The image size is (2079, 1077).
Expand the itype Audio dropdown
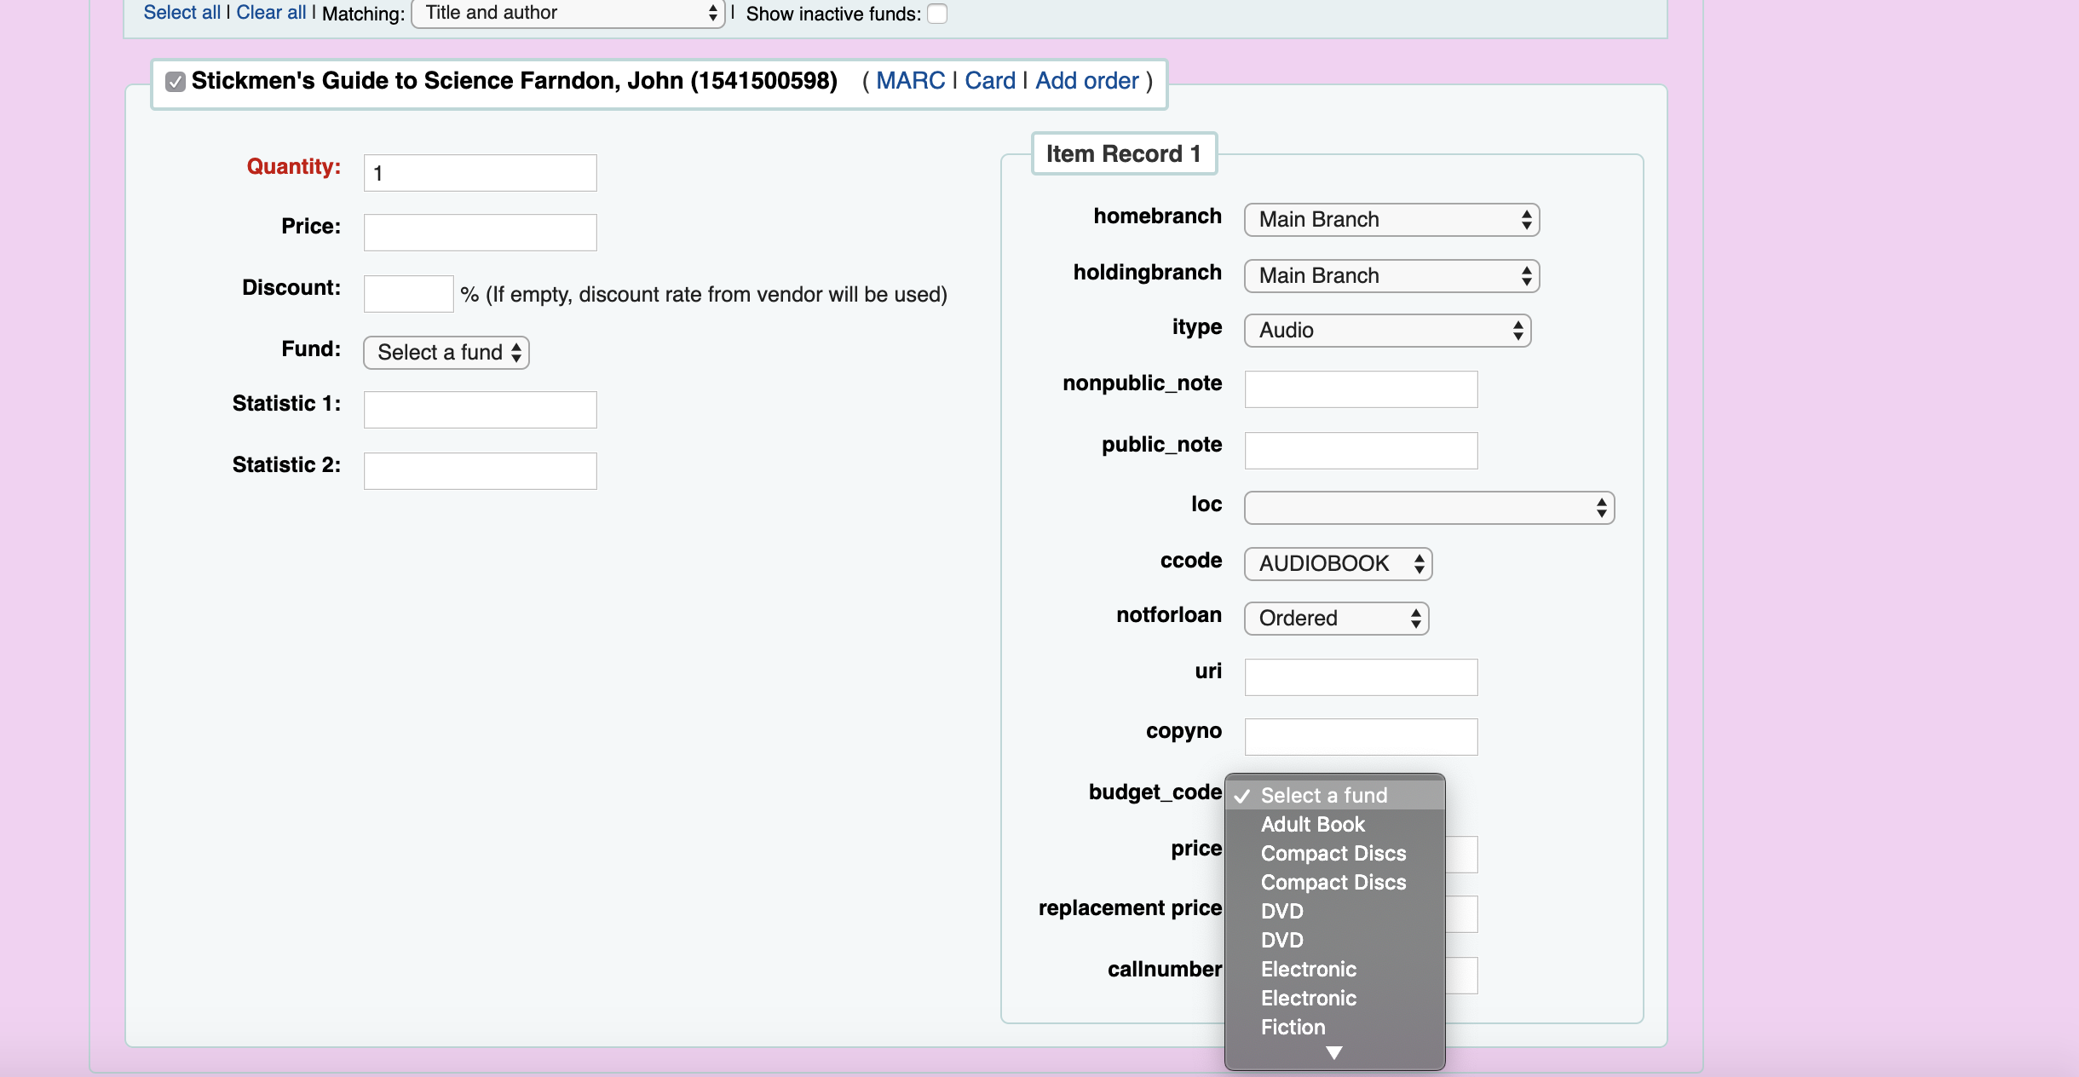point(1387,331)
